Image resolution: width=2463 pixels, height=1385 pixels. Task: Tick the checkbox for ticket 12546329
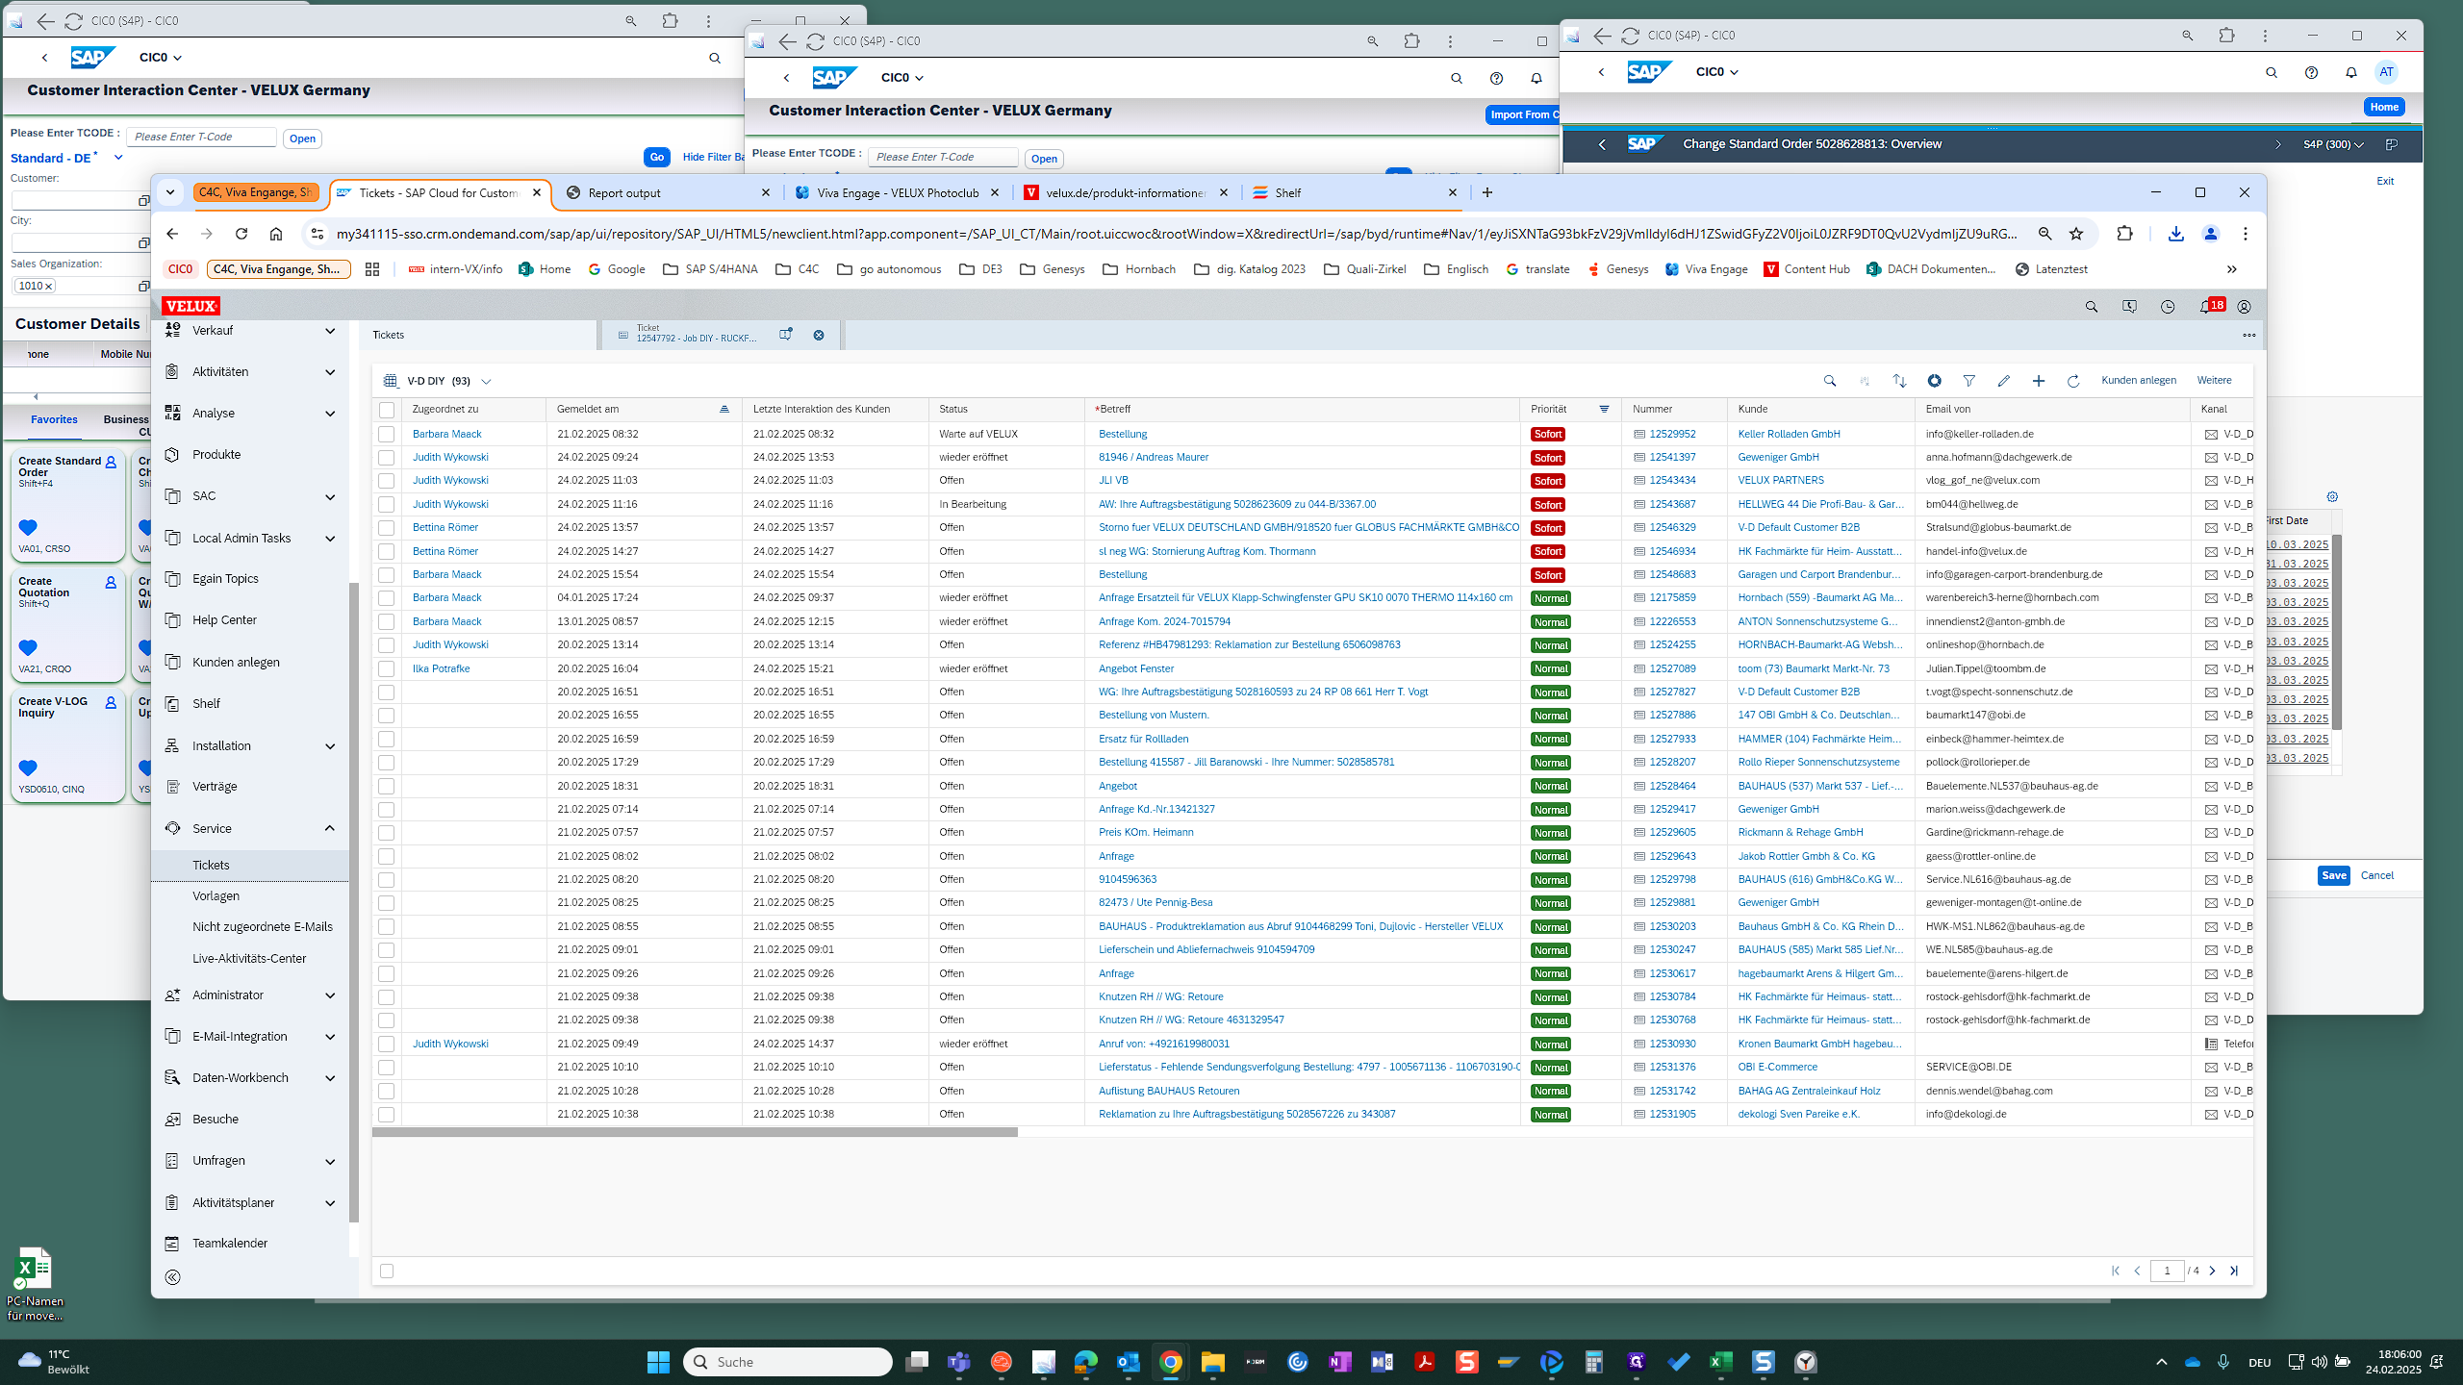(x=387, y=528)
